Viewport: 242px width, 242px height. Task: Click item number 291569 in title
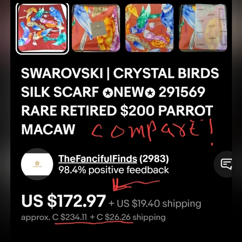182,92
